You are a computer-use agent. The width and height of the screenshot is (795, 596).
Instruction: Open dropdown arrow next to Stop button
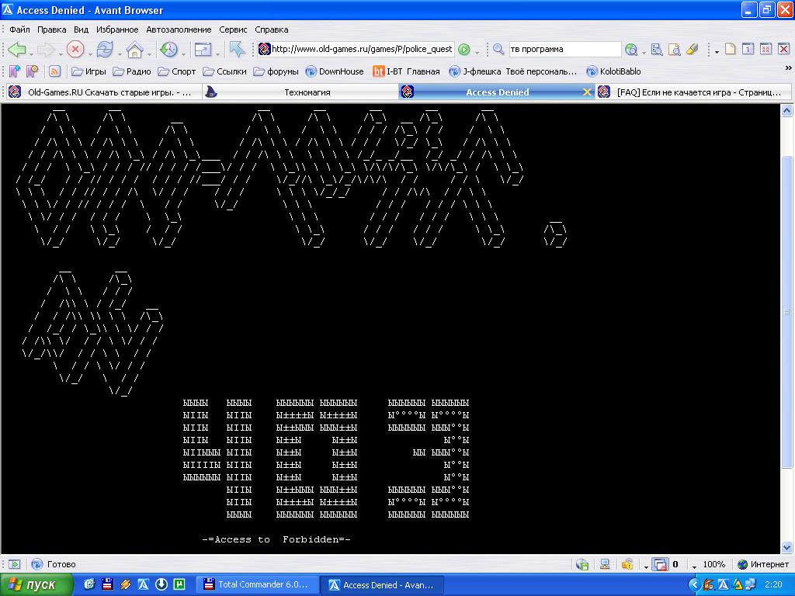tap(90, 53)
